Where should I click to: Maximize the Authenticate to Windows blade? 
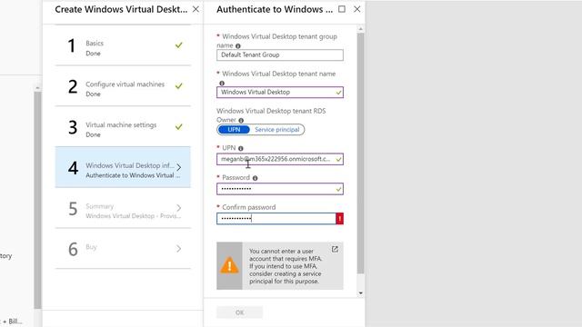pos(342,9)
